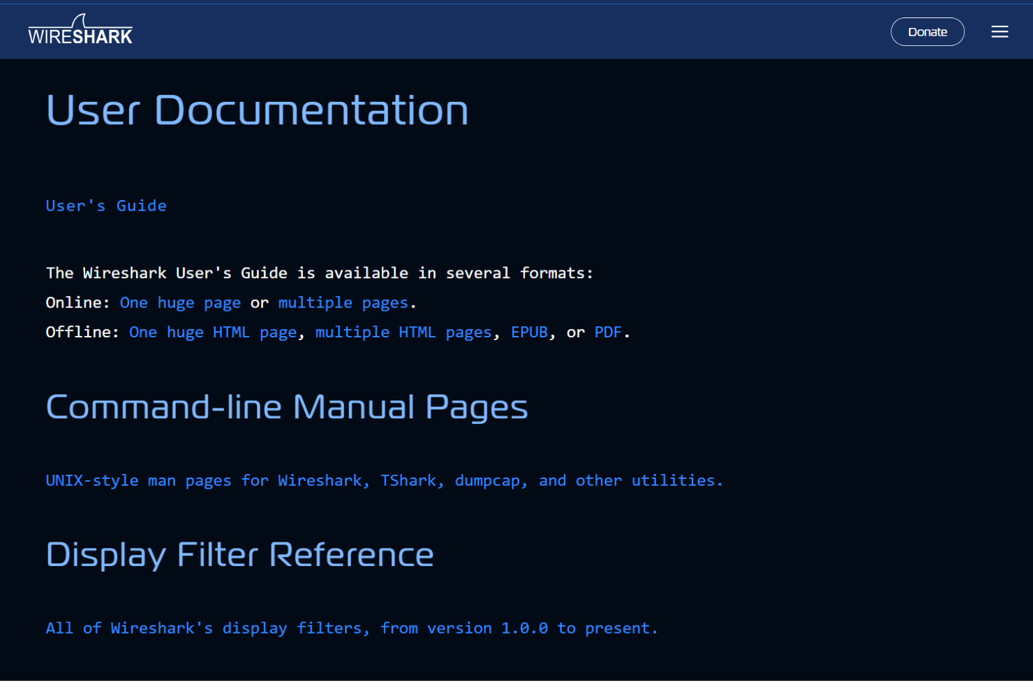1033x688 pixels.
Task: Click the 'Offline:' label
Action: pyautogui.click(x=82, y=332)
